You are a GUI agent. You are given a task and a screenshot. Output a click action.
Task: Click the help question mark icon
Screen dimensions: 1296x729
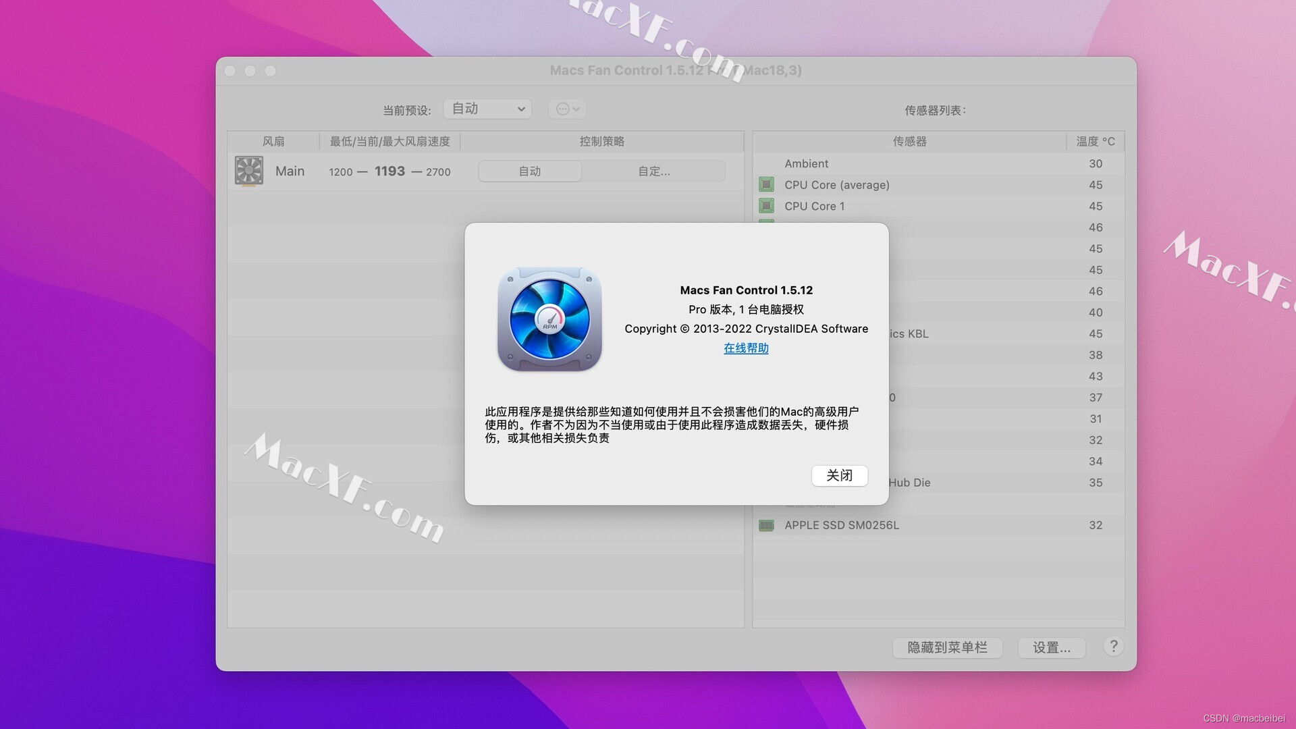tap(1114, 646)
